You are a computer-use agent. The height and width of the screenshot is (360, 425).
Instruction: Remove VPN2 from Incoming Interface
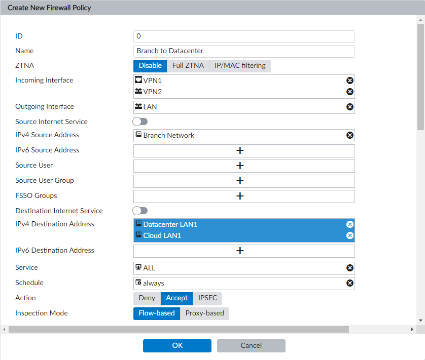point(349,92)
